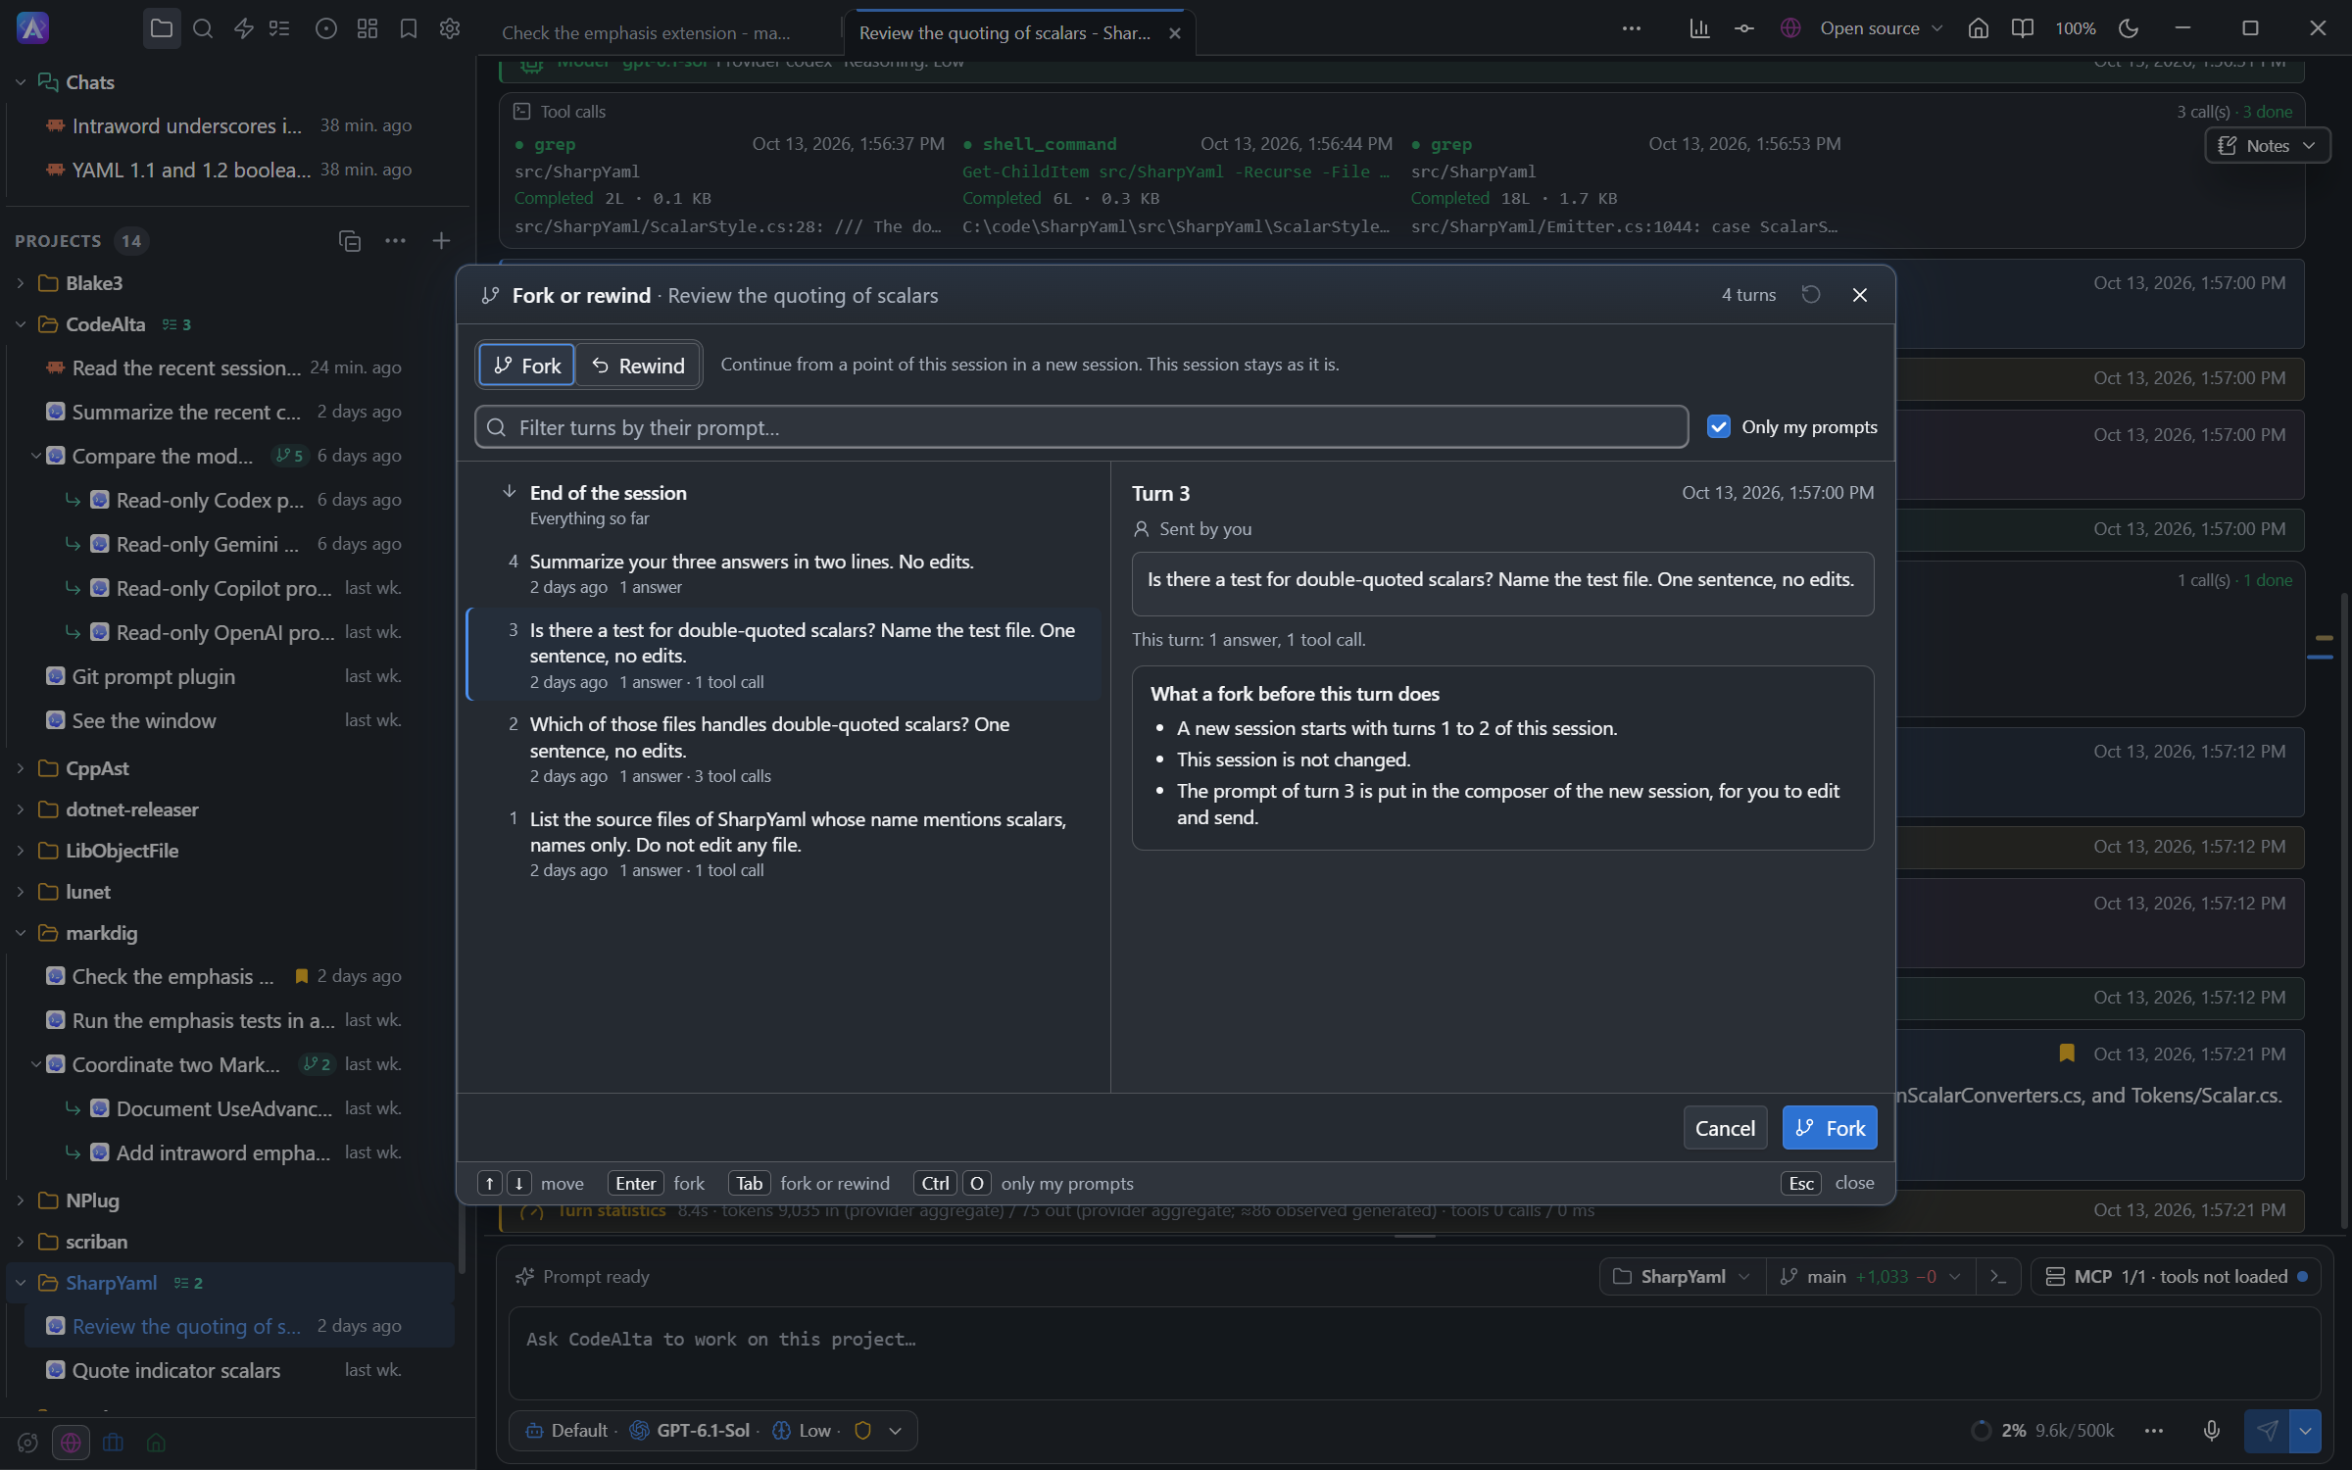The width and height of the screenshot is (2352, 1470).
Task: Click the 2% context usage indicator
Action: tap(2043, 1431)
